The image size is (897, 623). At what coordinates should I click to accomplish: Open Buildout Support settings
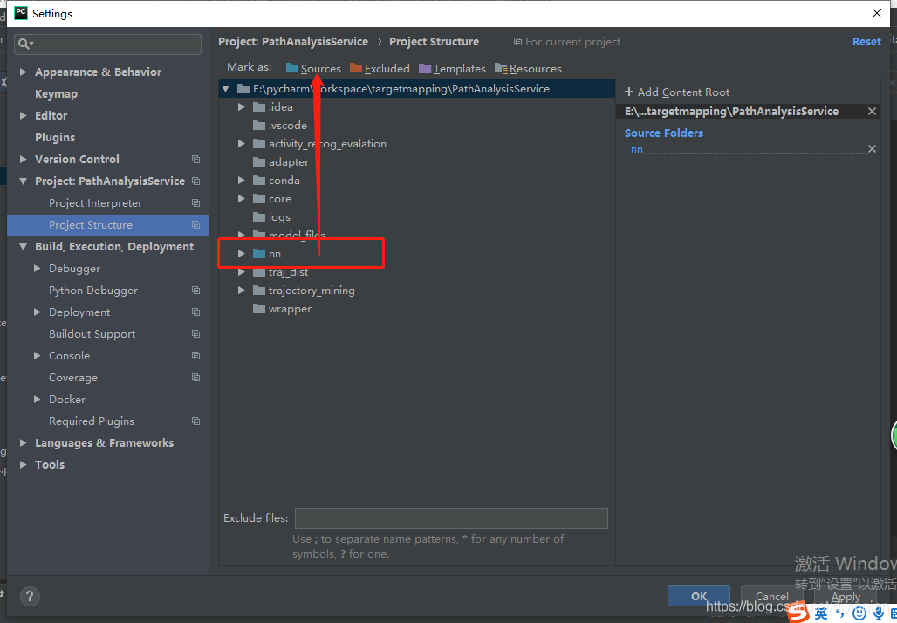point(92,334)
